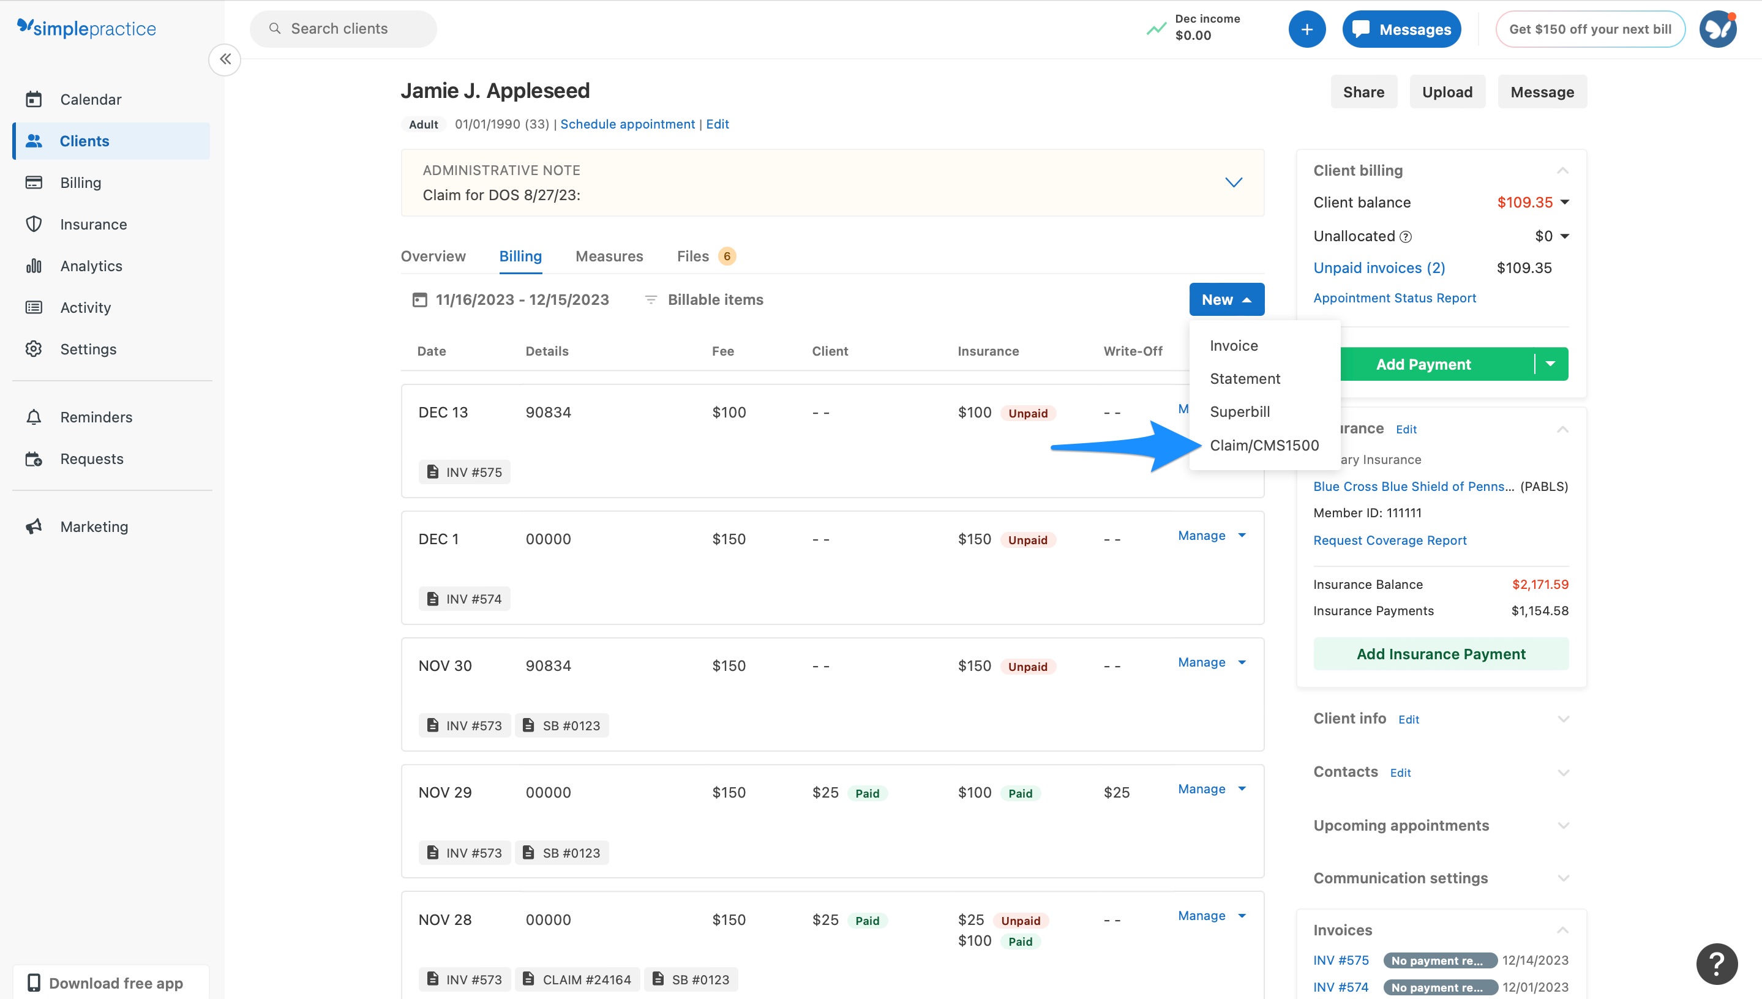Open Unpaid invoices (2) link
Screen dimensions: 1762x999
(x=1379, y=268)
